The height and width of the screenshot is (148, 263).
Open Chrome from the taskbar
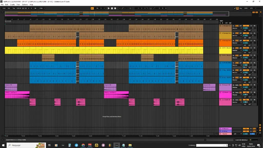point(83,145)
